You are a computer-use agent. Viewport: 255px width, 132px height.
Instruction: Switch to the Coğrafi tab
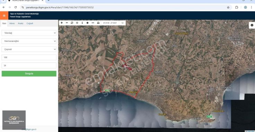tap(30, 24)
